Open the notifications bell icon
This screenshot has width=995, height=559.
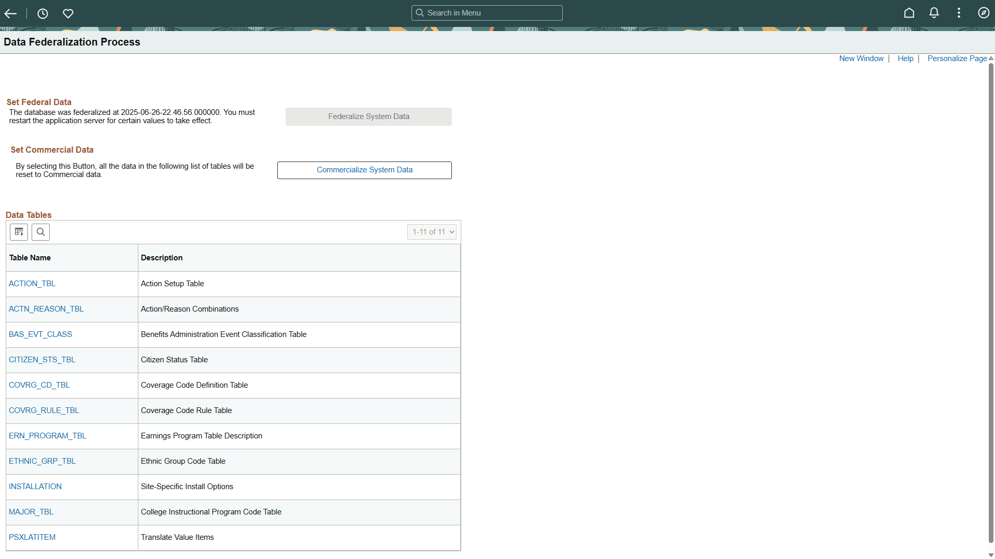934,13
